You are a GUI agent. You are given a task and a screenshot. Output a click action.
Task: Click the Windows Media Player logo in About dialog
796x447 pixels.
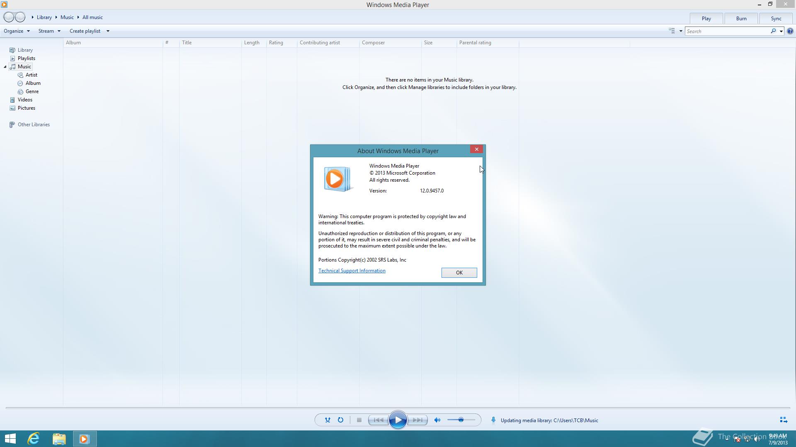point(338,179)
